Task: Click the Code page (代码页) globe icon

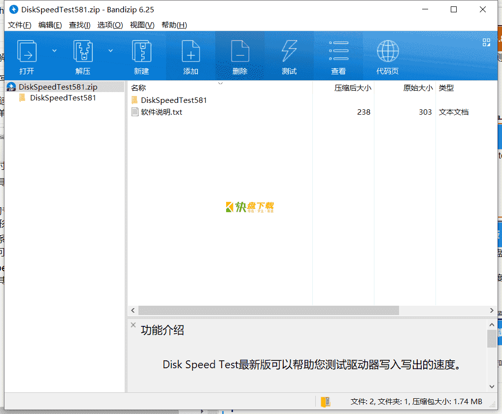Action: (x=388, y=51)
